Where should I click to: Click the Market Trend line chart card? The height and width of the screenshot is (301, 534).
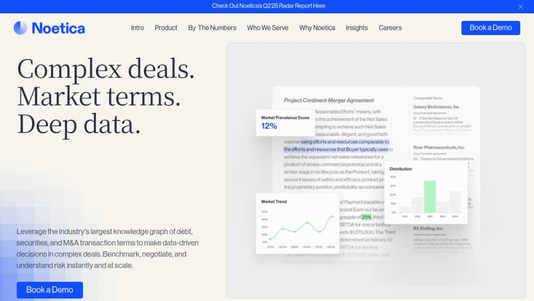(x=297, y=224)
